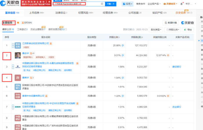Click the orange bell icon next to 主要股东

click(x=18, y=23)
